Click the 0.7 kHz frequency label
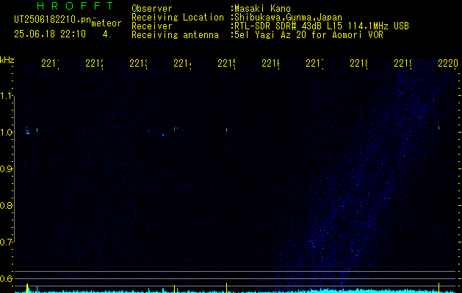Image resolution: width=462 pixels, height=293 pixels. (x=7, y=242)
